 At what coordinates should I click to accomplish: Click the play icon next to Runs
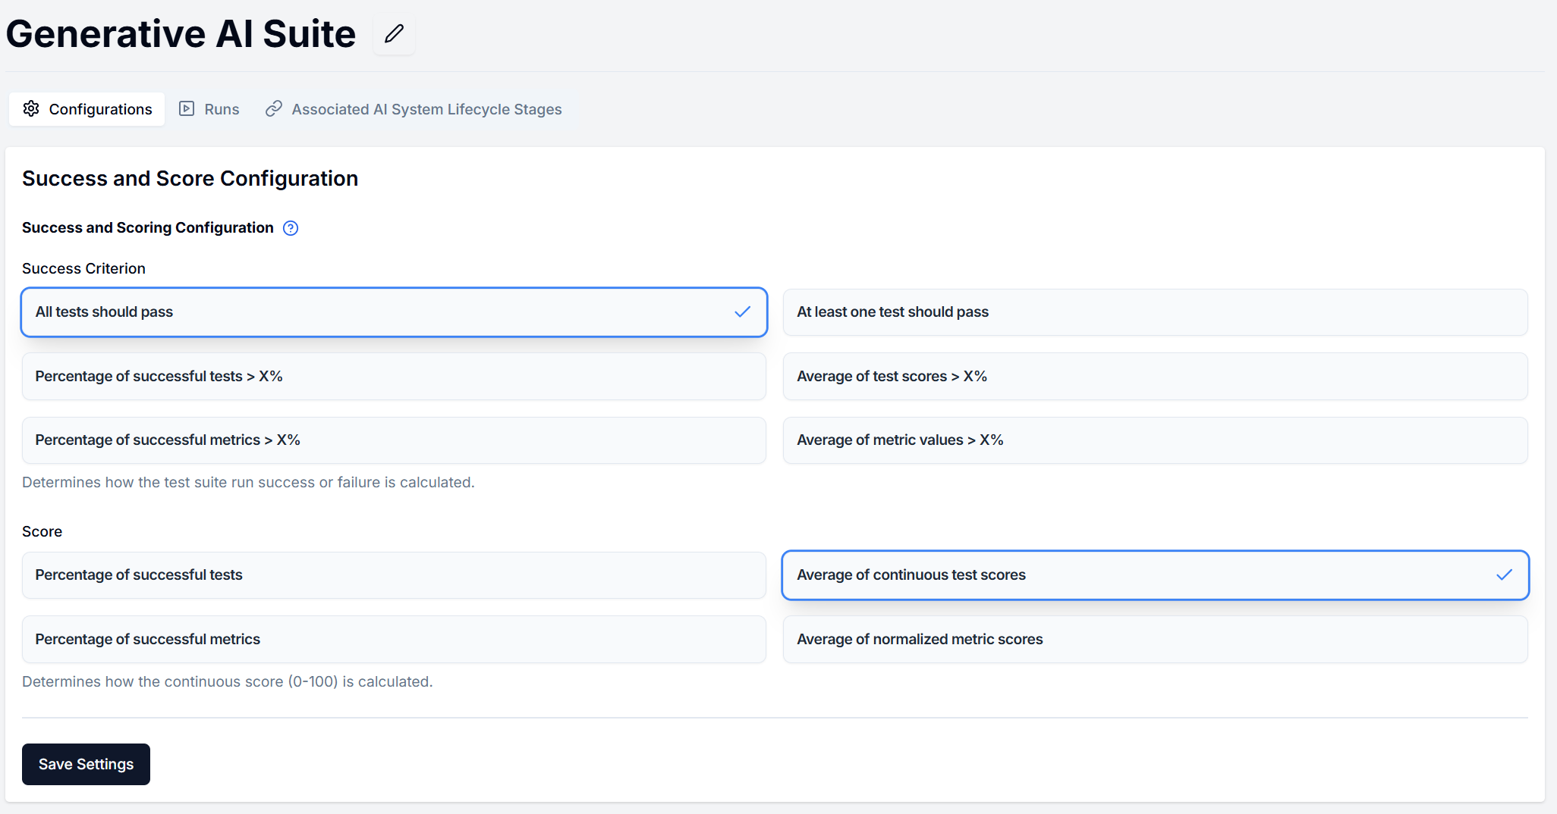tap(187, 108)
